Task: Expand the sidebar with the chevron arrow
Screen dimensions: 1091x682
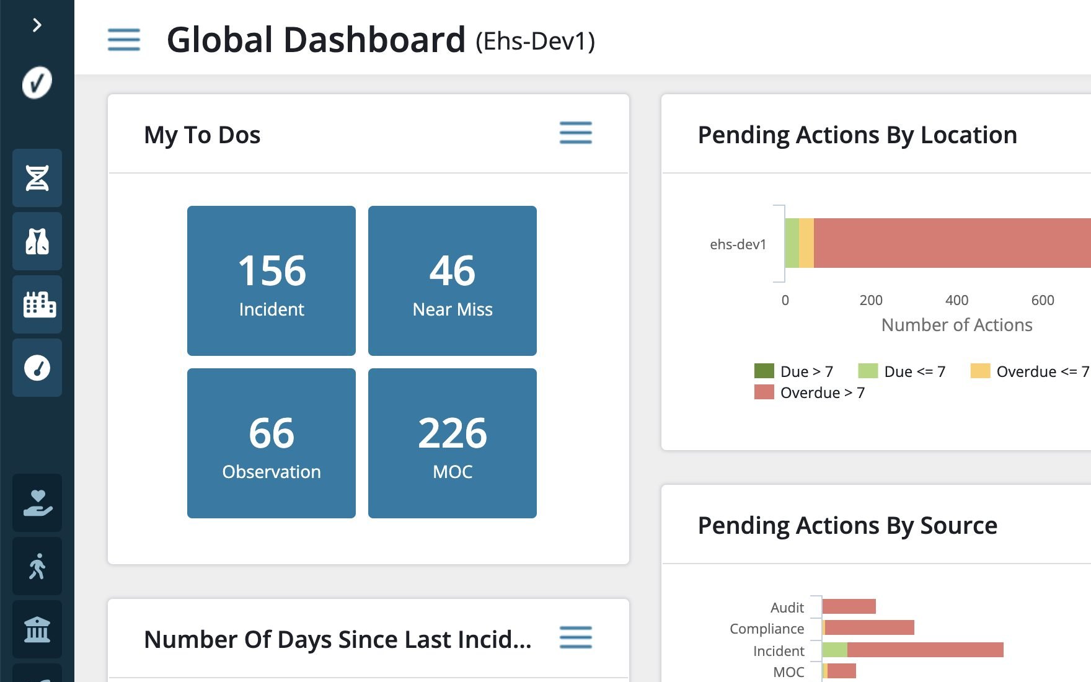Action: pyautogui.click(x=37, y=25)
